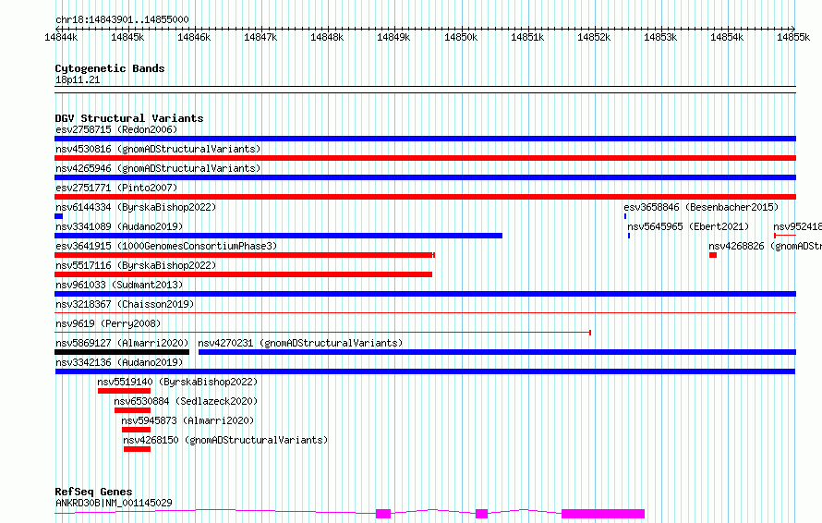Click the nsv4268826 variant label
The image size is (822, 523).
[x=765, y=246]
